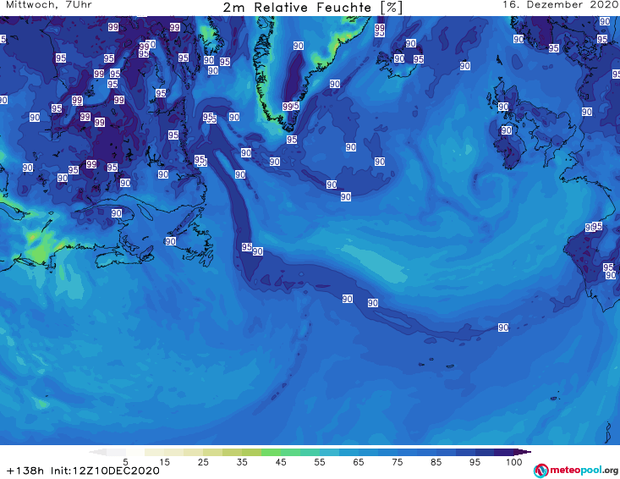620x479 pixels.
Task: Click the '75' tick on the color scale
Action: [397, 462]
